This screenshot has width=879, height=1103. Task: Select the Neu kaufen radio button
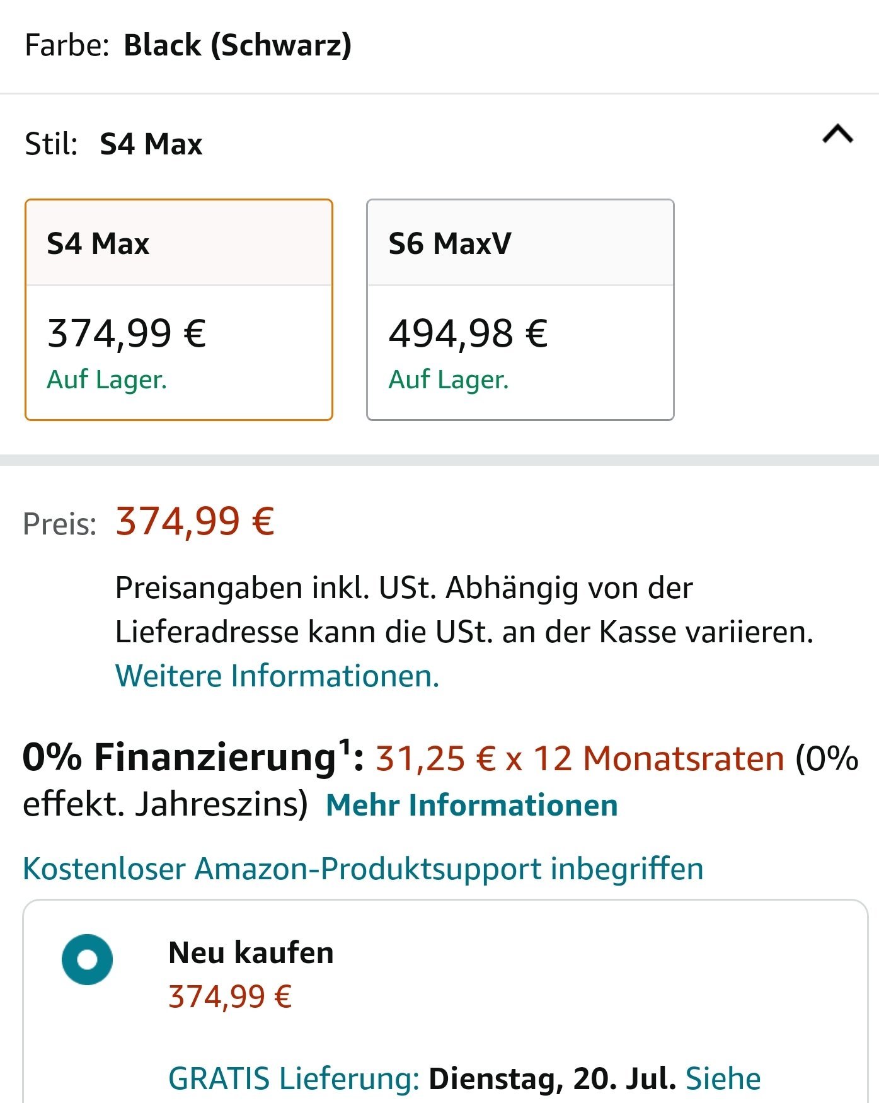87,959
